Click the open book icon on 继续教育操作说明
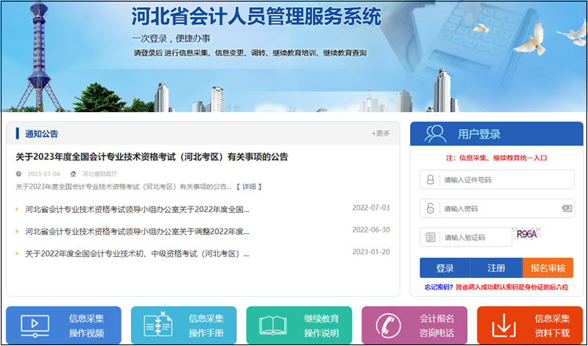This screenshot has width=588, height=346. click(273, 326)
